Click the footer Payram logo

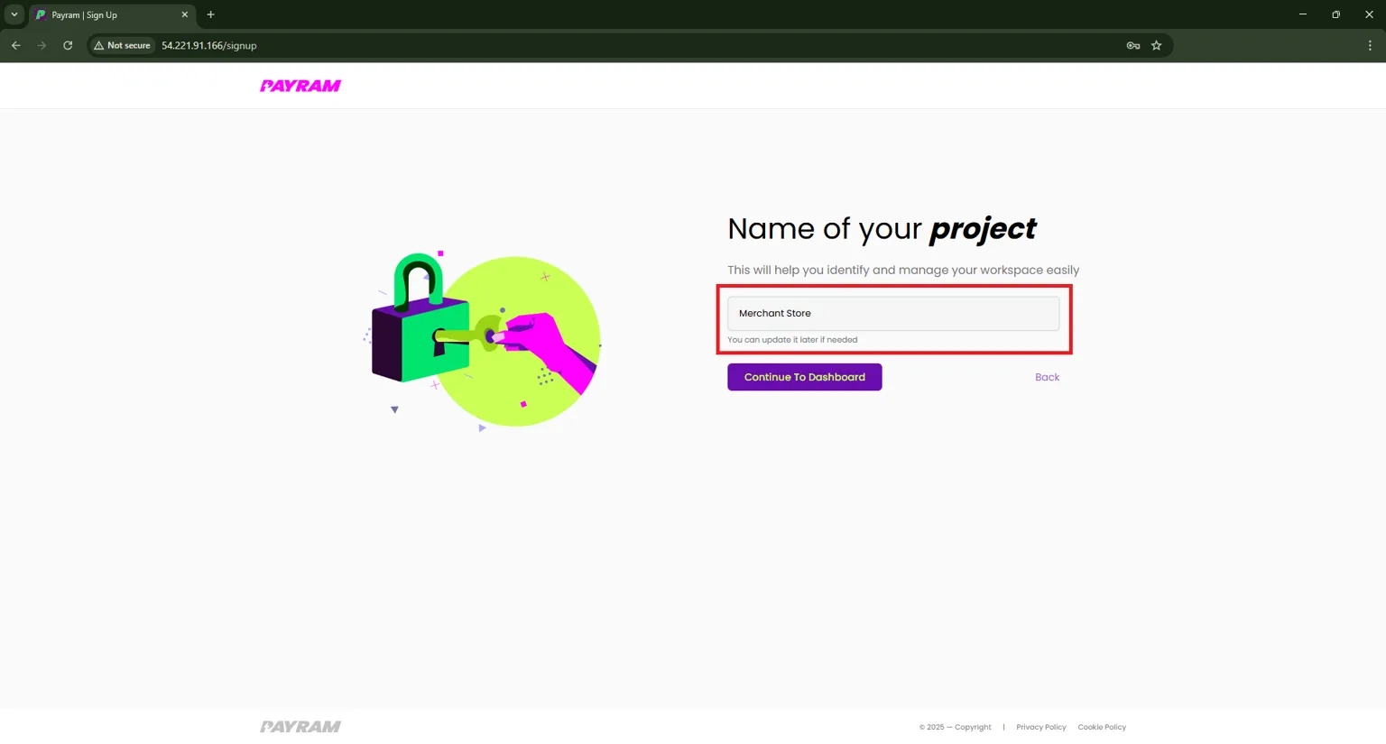[300, 727]
